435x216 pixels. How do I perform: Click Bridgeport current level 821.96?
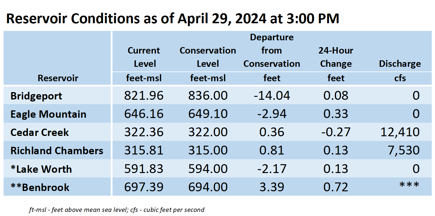(144, 96)
